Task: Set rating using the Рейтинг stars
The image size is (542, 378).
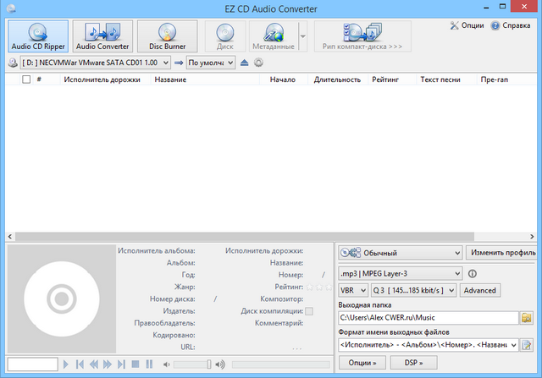Action: [319, 287]
